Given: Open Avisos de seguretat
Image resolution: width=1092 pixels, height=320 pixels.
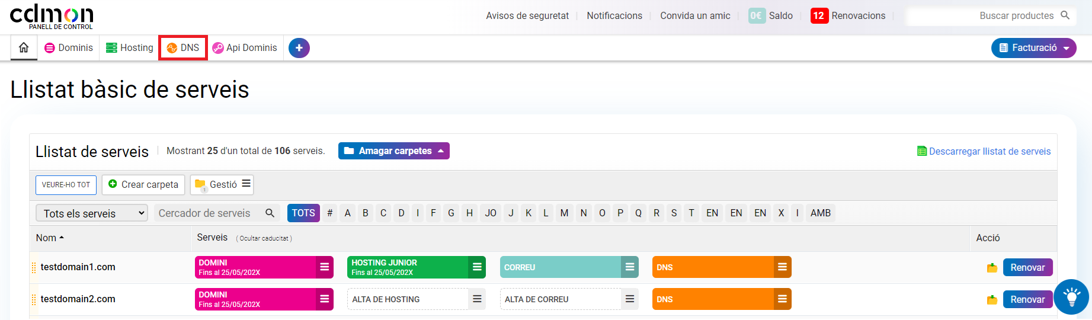Looking at the screenshot, I should coord(527,15).
